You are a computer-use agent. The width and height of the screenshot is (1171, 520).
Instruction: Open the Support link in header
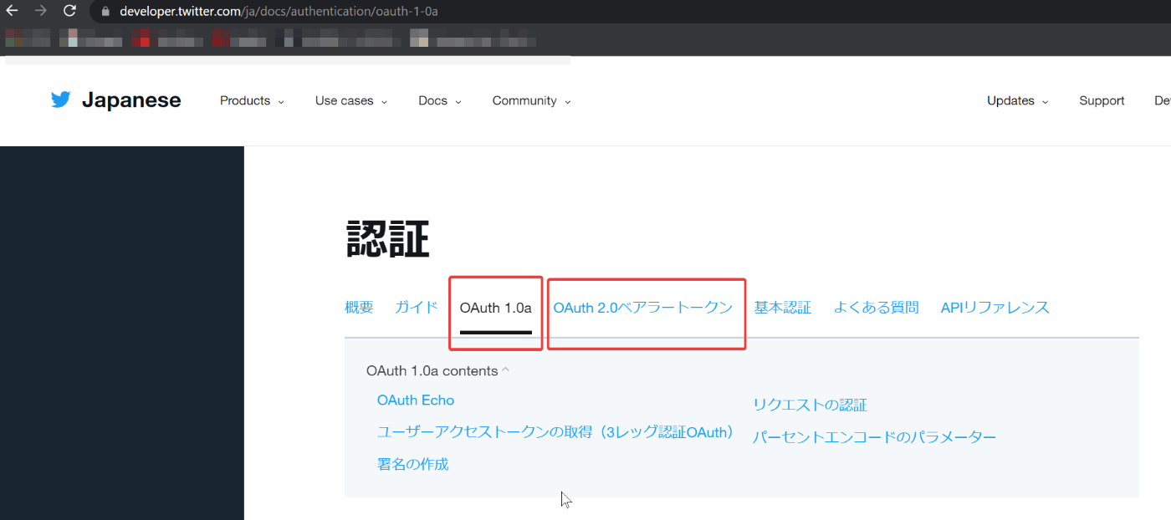(1102, 100)
